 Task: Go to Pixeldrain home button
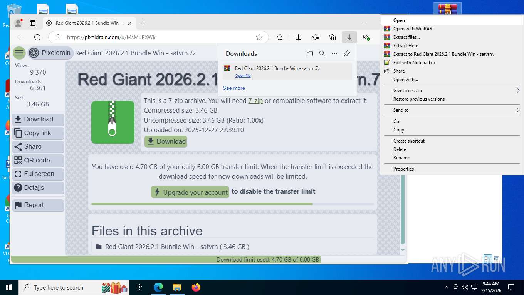(x=50, y=53)
